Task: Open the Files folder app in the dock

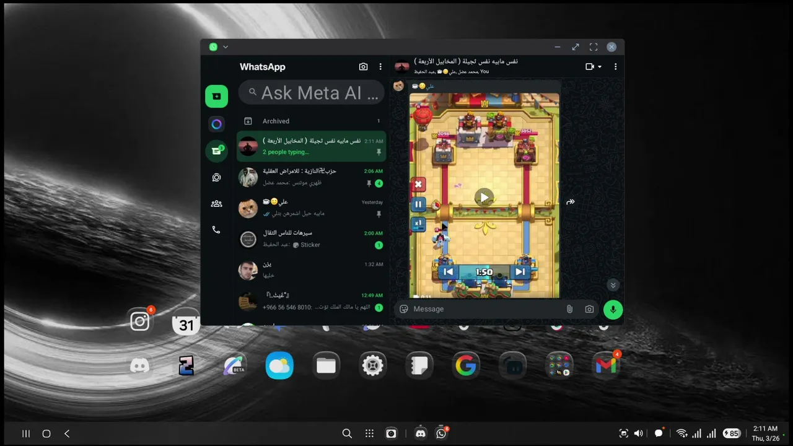Action: 326,366
